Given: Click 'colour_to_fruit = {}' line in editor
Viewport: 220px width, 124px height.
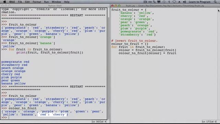Looking at the screenshot, I should point(130,44).
